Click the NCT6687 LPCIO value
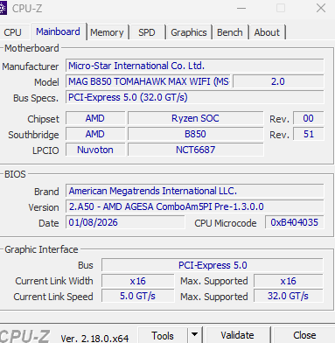335x343 pixels. [195, 150]
